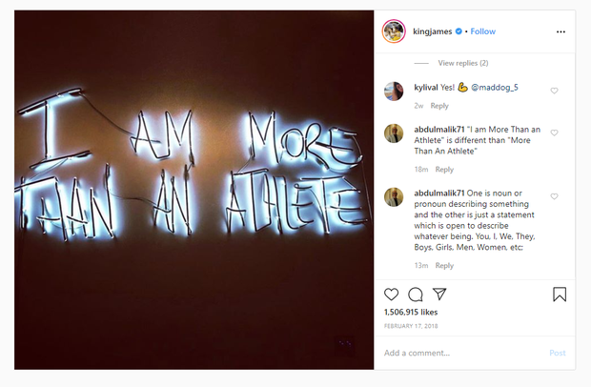Click the neon sign post image

[194, 189]
